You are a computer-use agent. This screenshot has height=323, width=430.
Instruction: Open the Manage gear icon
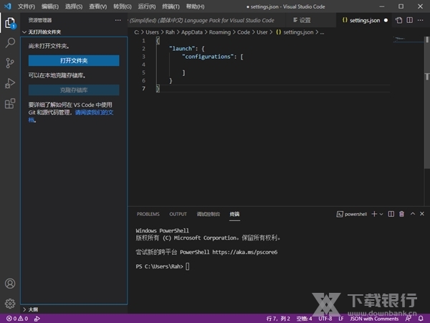[10, 304]
